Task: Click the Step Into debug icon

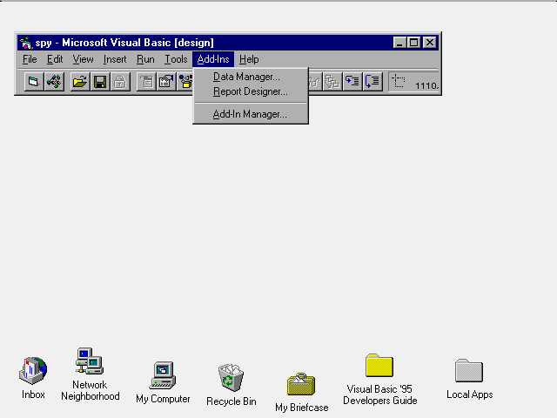Action: [352, 82]
